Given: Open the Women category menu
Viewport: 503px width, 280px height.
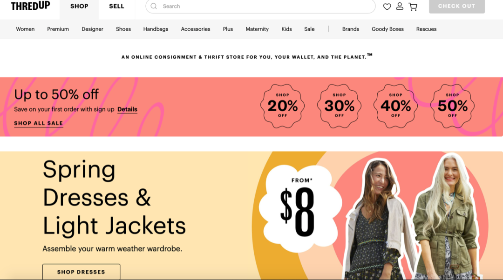Looking at the screenshot, I should (25, 29).
